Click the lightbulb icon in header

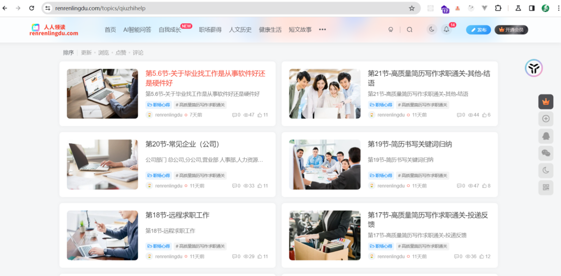(391, 30)
